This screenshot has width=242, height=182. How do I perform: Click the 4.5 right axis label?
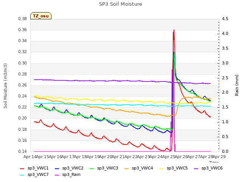click(x=225, y=19)
